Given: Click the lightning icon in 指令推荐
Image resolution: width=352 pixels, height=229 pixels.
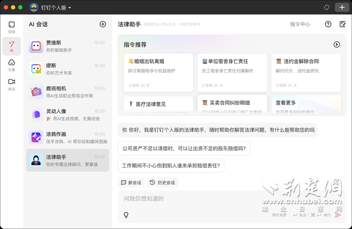Looking at the screenshot, I should (337, 45).
